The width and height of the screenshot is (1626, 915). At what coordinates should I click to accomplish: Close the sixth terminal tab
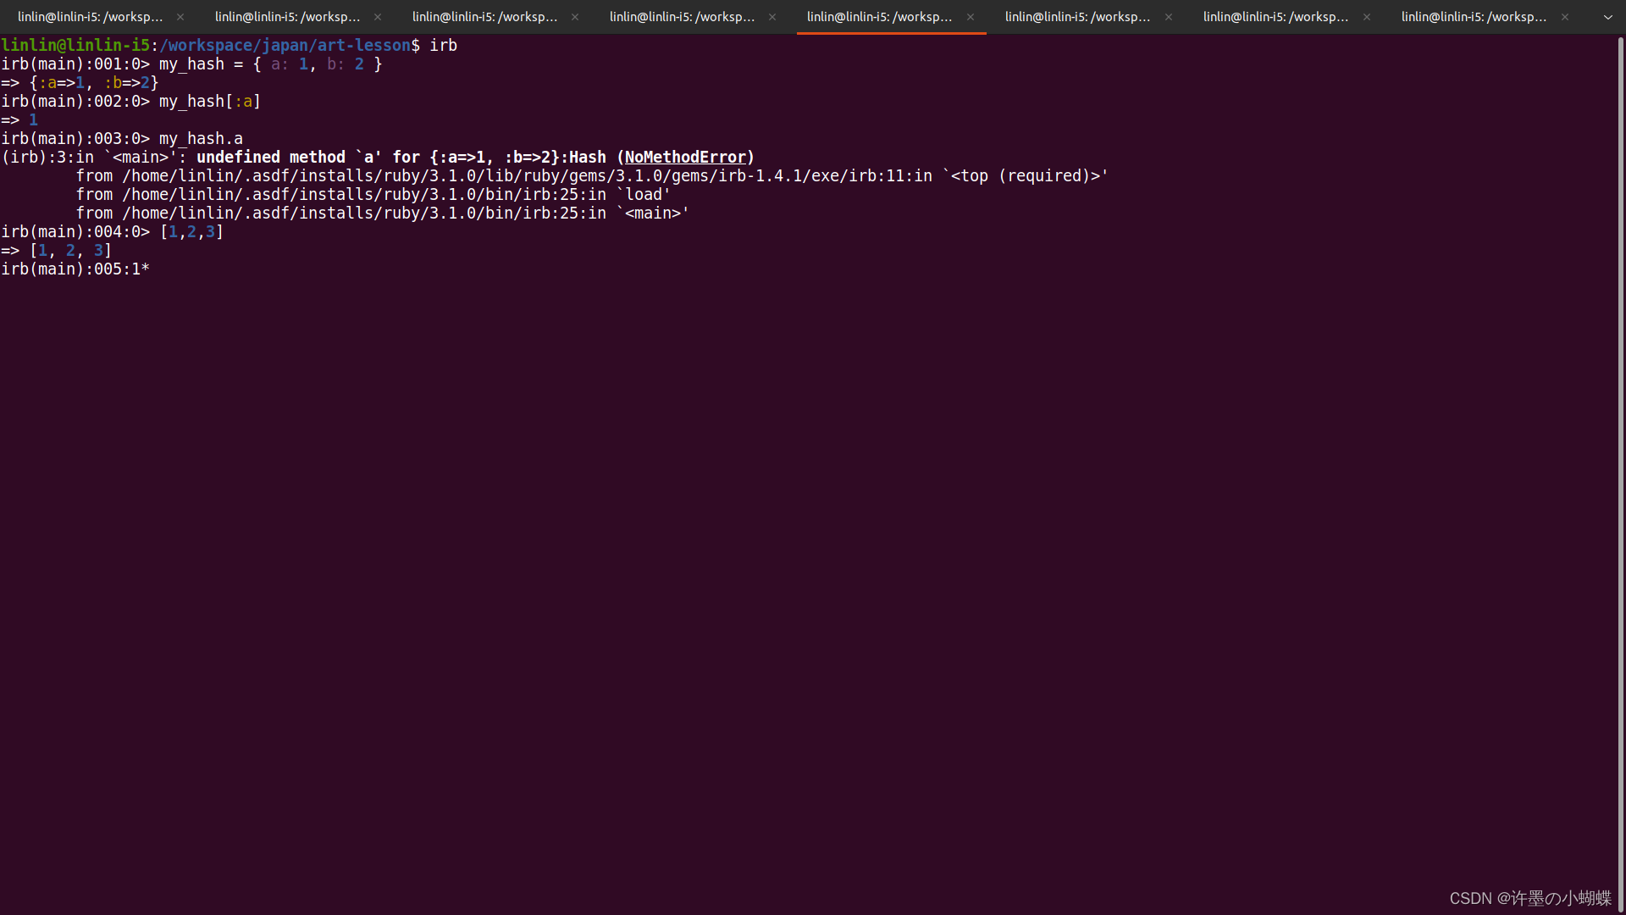click(x=1169, y=17)
